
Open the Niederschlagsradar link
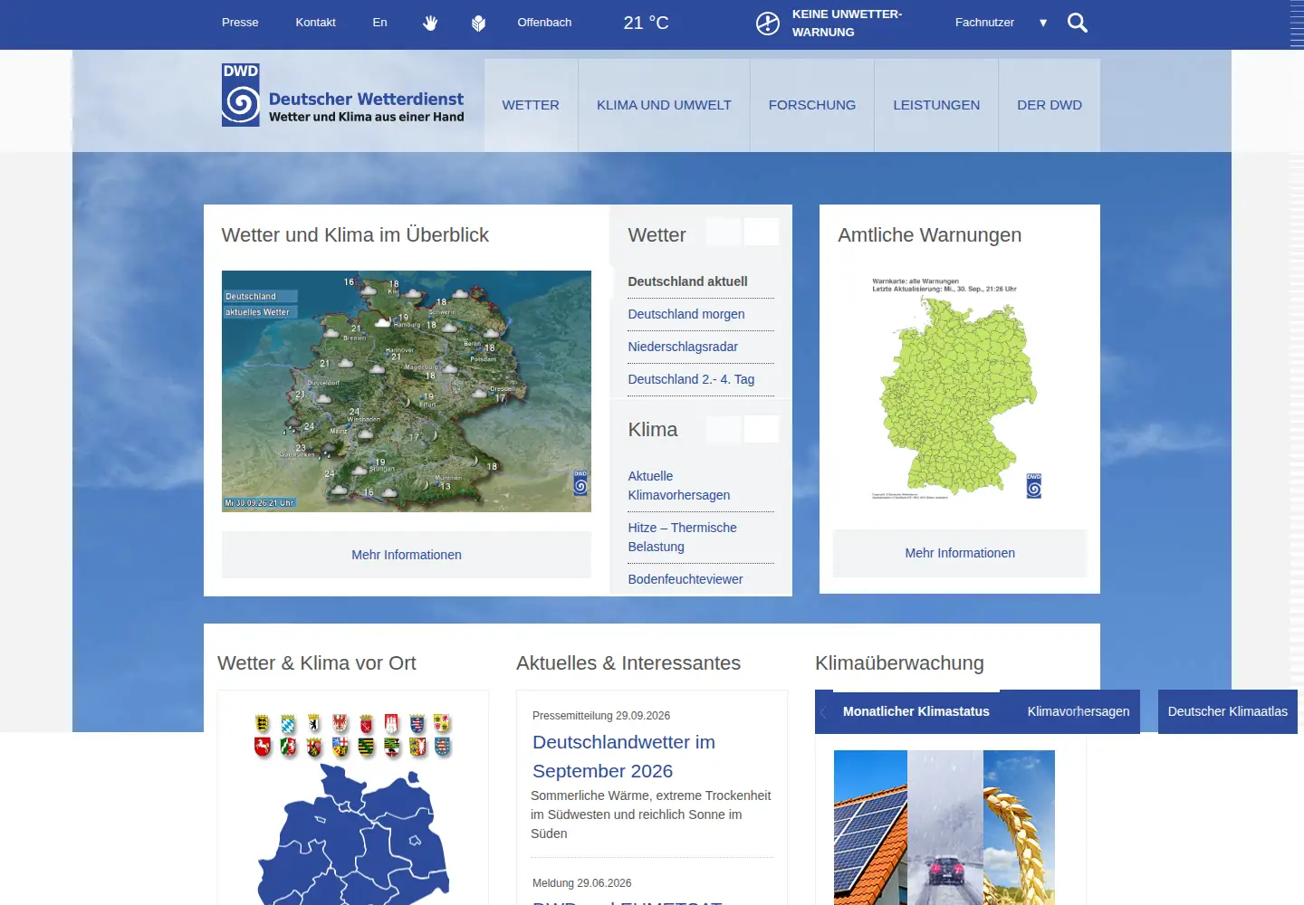682,347
